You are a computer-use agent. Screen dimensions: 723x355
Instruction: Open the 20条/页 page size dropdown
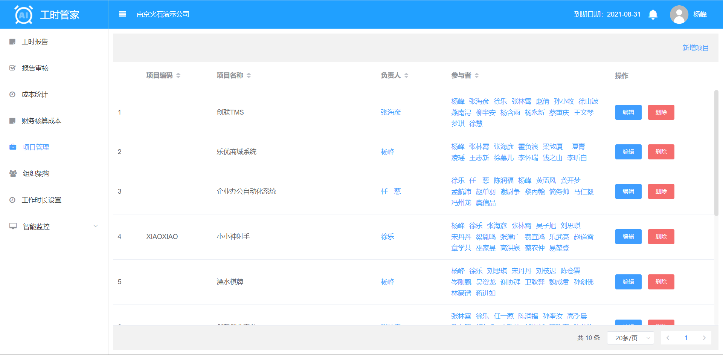tap(630, 338)
